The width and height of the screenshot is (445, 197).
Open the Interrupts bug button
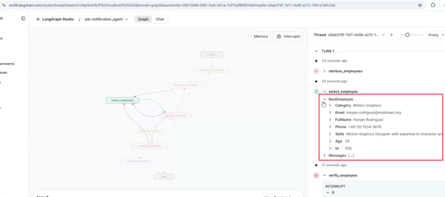[288, 36]
